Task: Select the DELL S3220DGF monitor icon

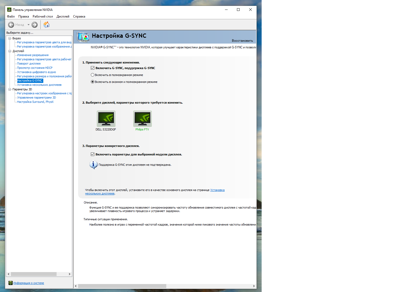Action: 106,119
